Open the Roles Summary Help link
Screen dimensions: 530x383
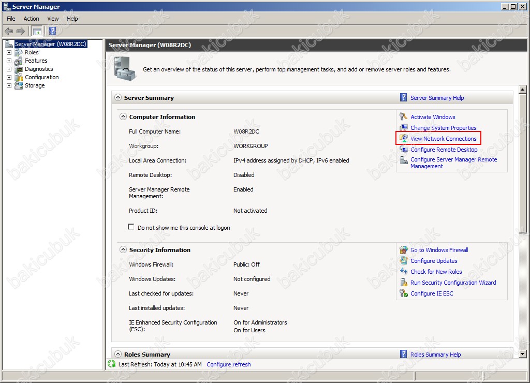click(x=435, y=354)
